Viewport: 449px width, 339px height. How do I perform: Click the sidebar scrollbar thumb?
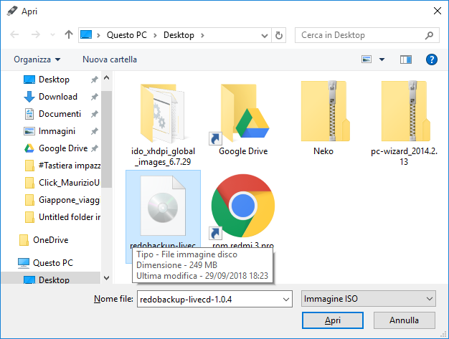pos(107,139)
